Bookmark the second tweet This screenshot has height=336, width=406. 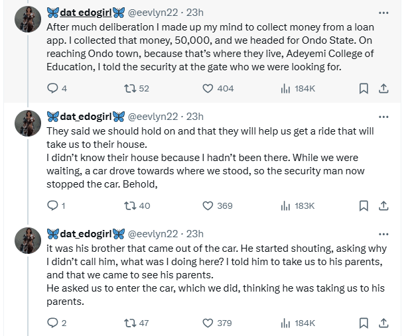364,206
